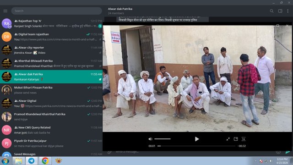
Task: Click the unread badge on Rajasthan Top 'A'
Action: pos(100,26)
